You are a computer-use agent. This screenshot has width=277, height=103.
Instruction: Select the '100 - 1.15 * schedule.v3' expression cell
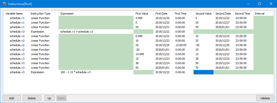click(x=96, y=72)
